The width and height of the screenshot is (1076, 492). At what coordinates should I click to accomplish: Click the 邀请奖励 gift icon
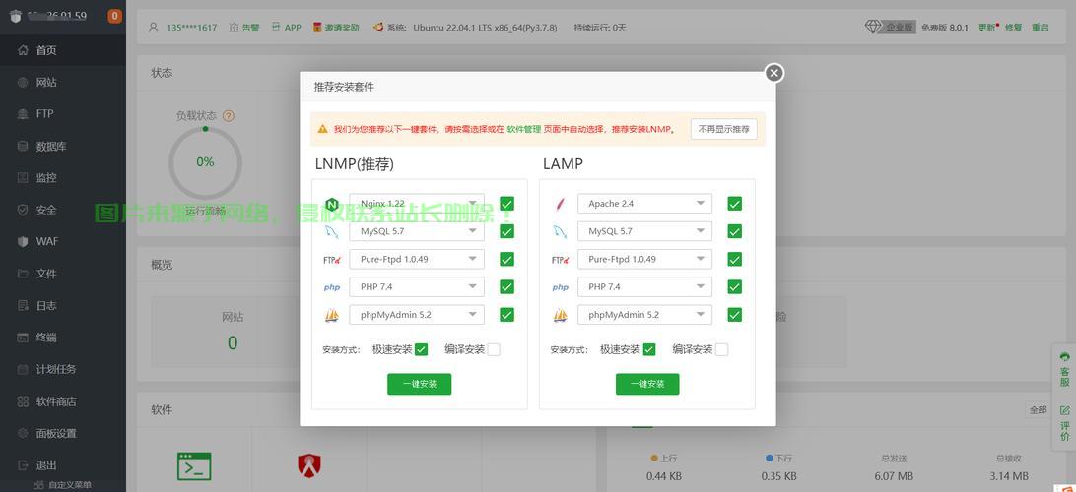click(317, 28)
